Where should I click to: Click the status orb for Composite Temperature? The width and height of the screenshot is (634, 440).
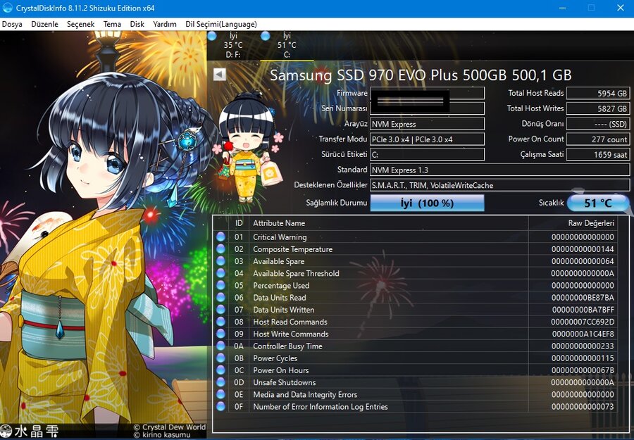pyautogui.click(x=220, y=249)
